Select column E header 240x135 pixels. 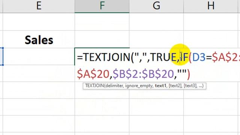(x=39, y=6)
